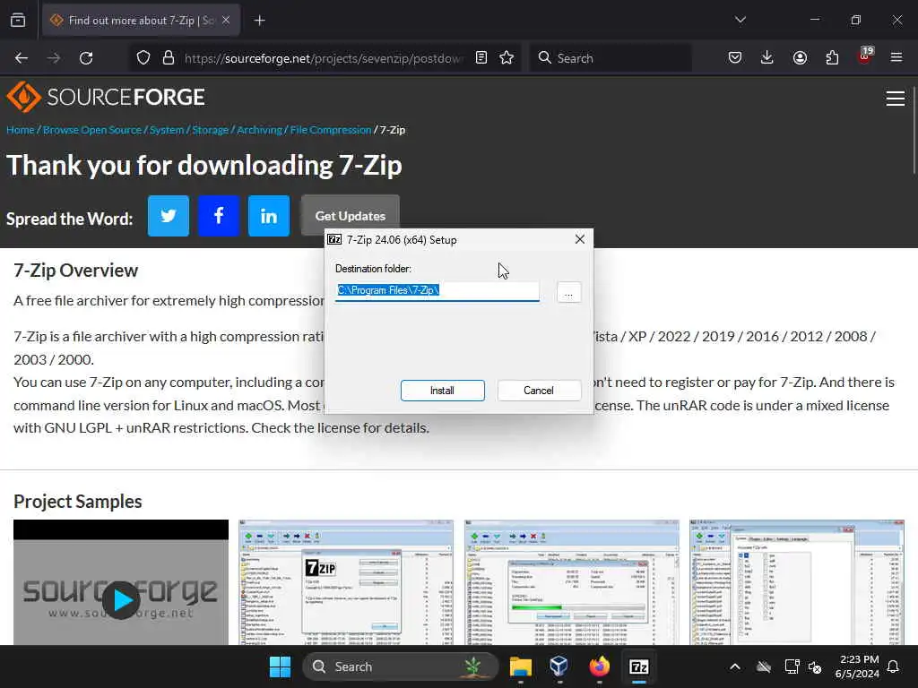Click the Home breadcrumb link

pos(21,130)
